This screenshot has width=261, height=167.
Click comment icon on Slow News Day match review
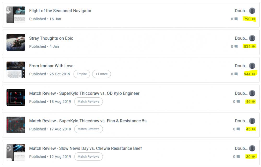pyautogui.click(x=238, y=157)
